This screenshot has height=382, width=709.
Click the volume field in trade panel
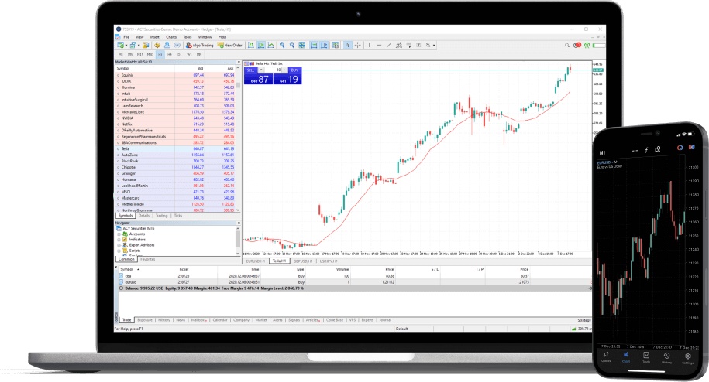[x=273, y=70]
